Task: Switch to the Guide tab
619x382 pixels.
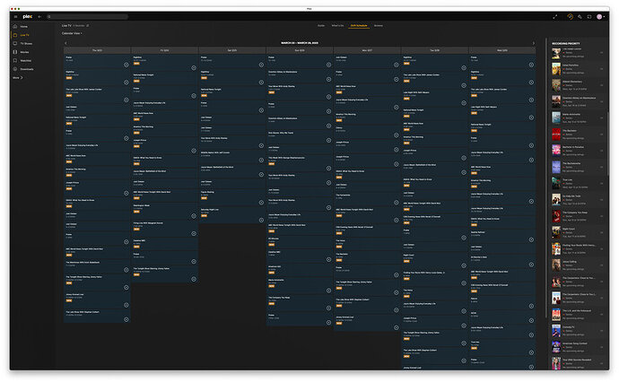Action: tap(321, 26)
